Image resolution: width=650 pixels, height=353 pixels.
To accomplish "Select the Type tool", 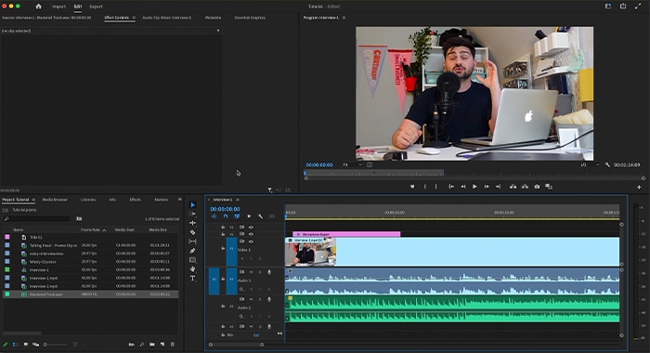I will 193,279.
